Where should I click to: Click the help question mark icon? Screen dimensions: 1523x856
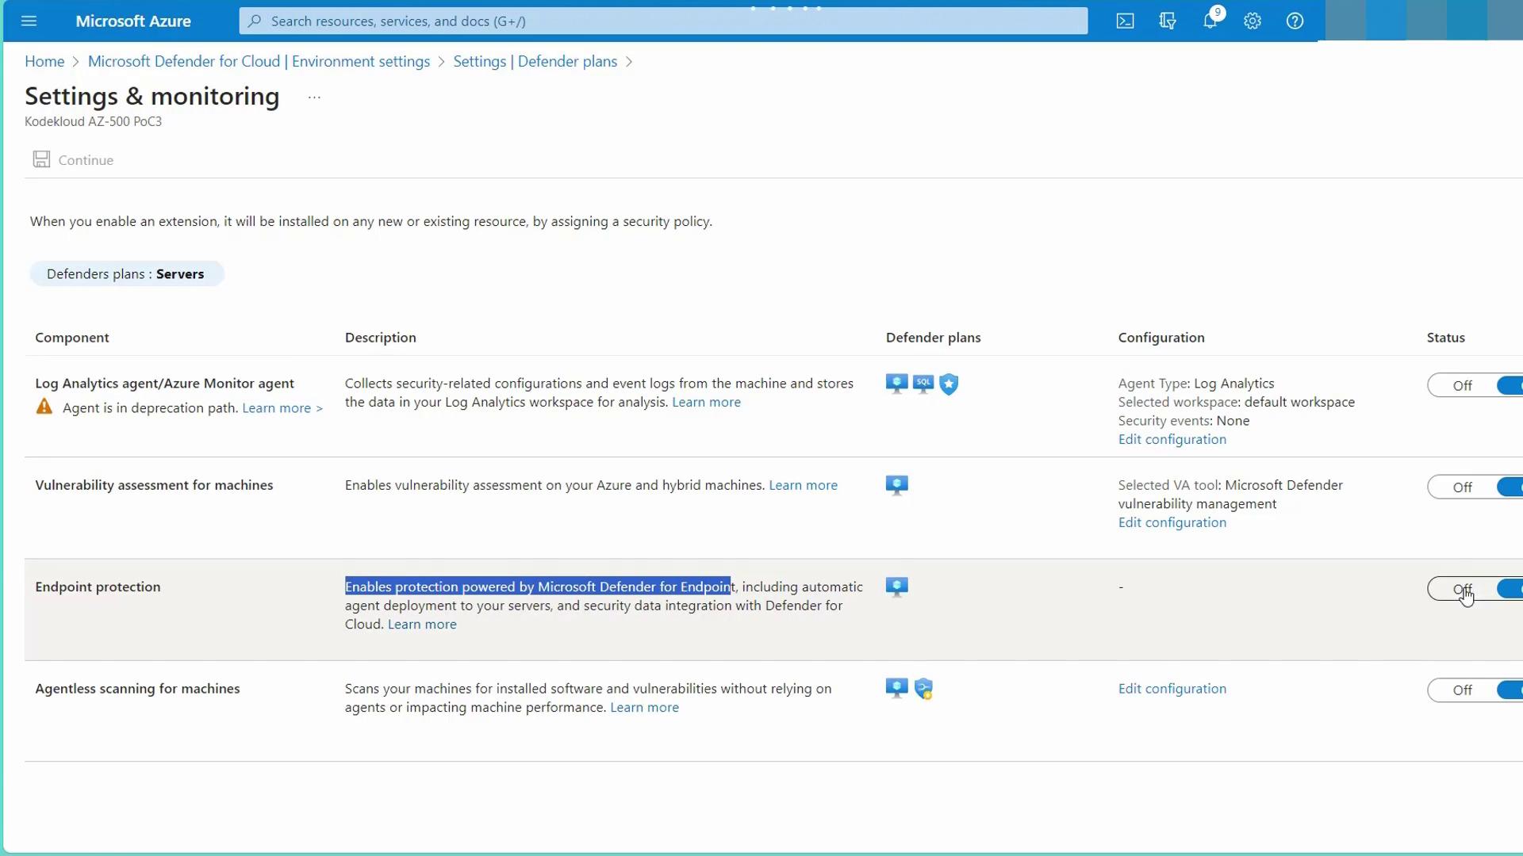pyautogui.click(x=1295, y=21)
